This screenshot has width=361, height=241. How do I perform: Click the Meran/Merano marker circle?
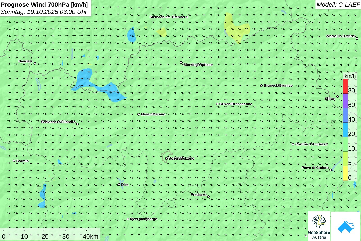(139, 114)
